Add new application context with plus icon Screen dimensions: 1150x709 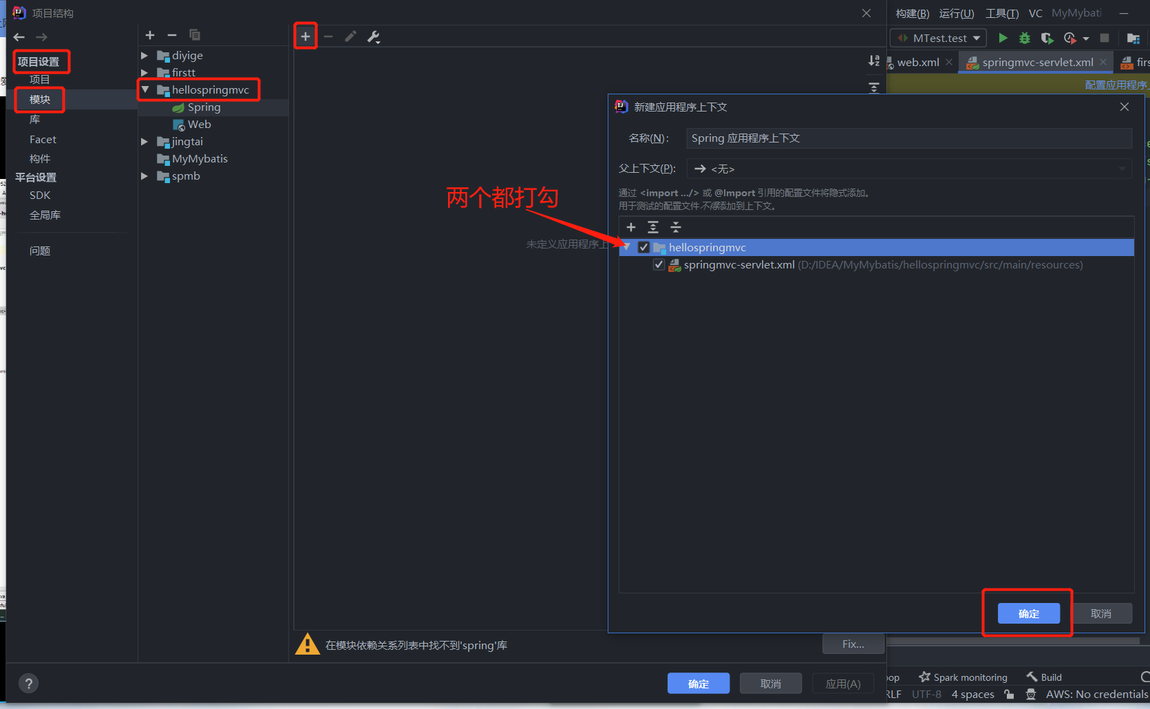[306, 36]
